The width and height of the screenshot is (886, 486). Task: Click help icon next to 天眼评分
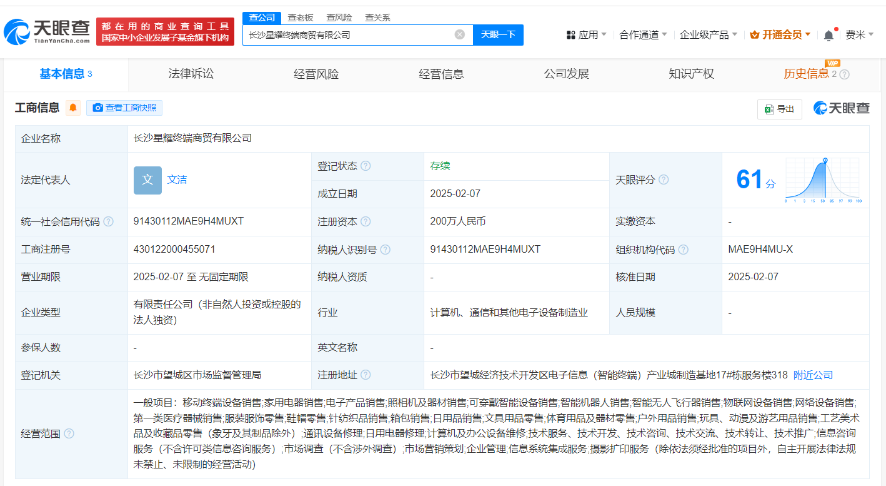tap(664, 180)
